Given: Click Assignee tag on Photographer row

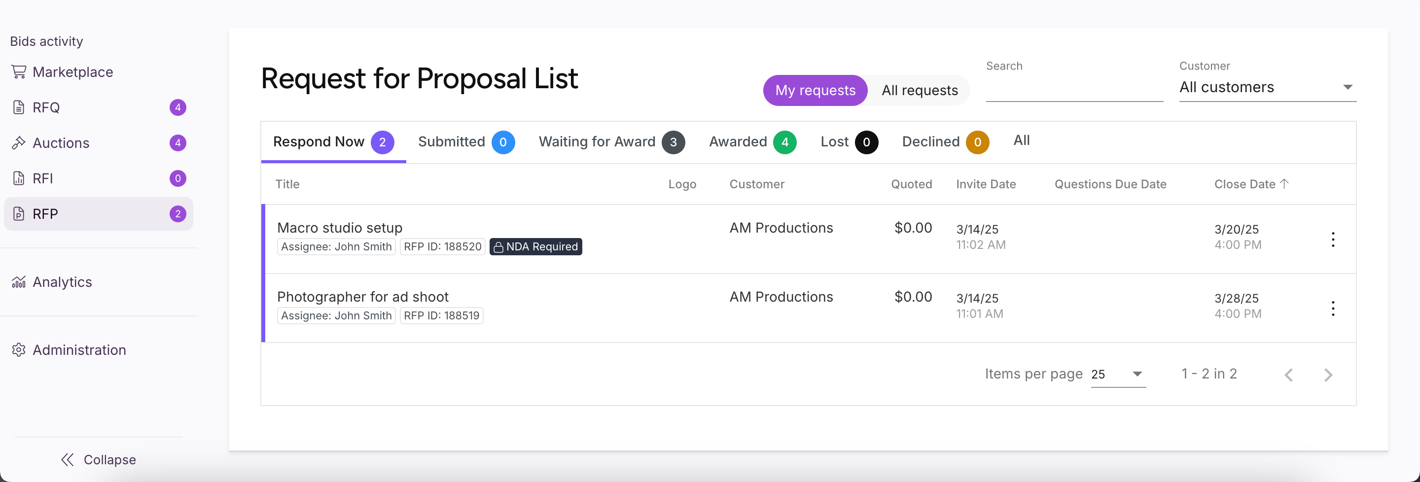Looking at the screenshot, I should 336,315.
